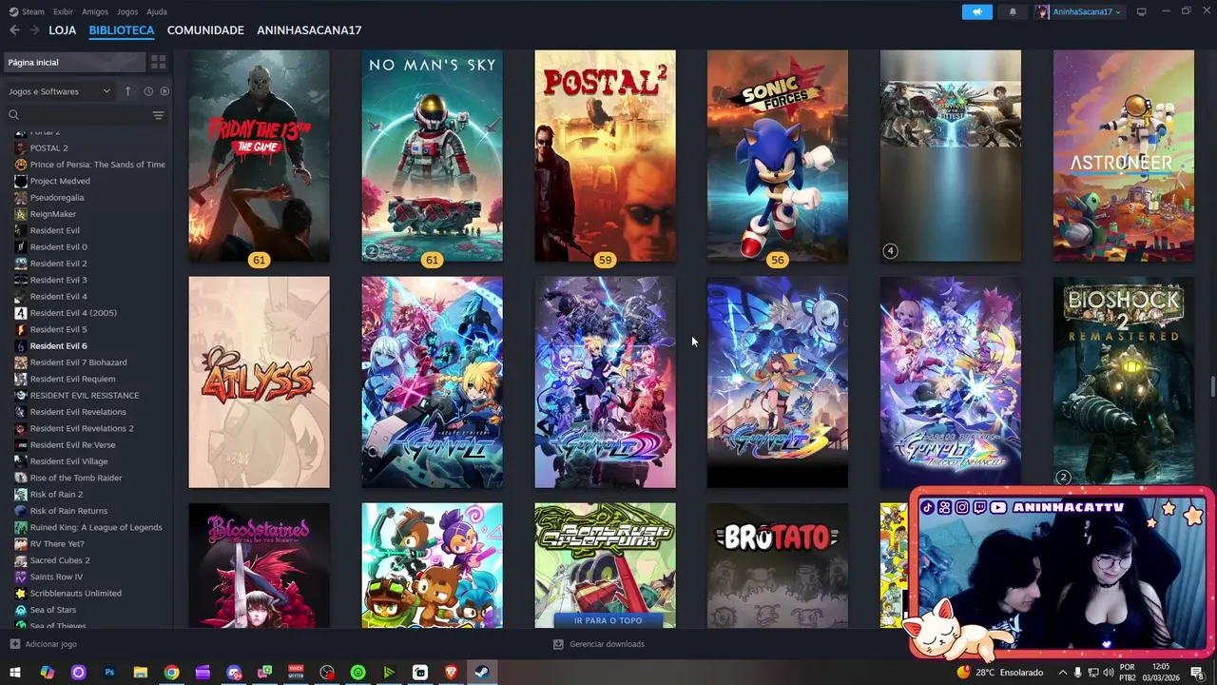Open the Brotato game cover
Image resolution: width=1217 pixels, height=685 pixels.
point(778,565)
